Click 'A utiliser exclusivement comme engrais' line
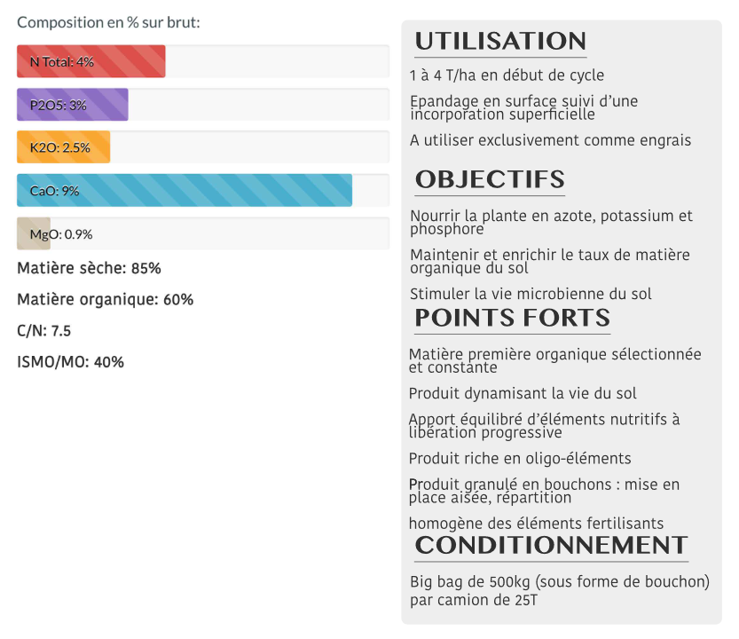Screen dimensions: 739x639 pos(550,140)
